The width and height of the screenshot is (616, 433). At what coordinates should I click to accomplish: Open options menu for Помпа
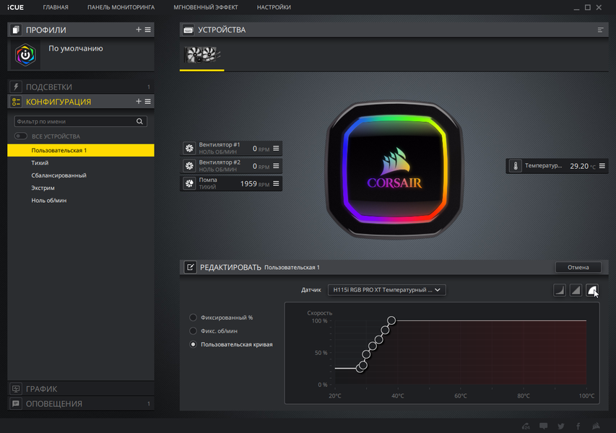point(276,183)
